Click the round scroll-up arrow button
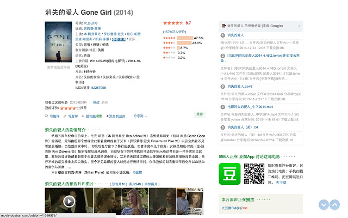The image size is (348, 218). click(335, 204)
